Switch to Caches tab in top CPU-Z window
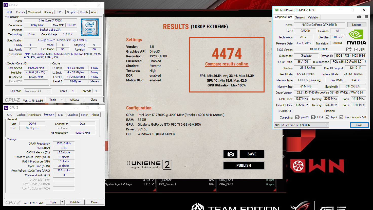The width and height of the screenshot is (373, 210). 21,12
